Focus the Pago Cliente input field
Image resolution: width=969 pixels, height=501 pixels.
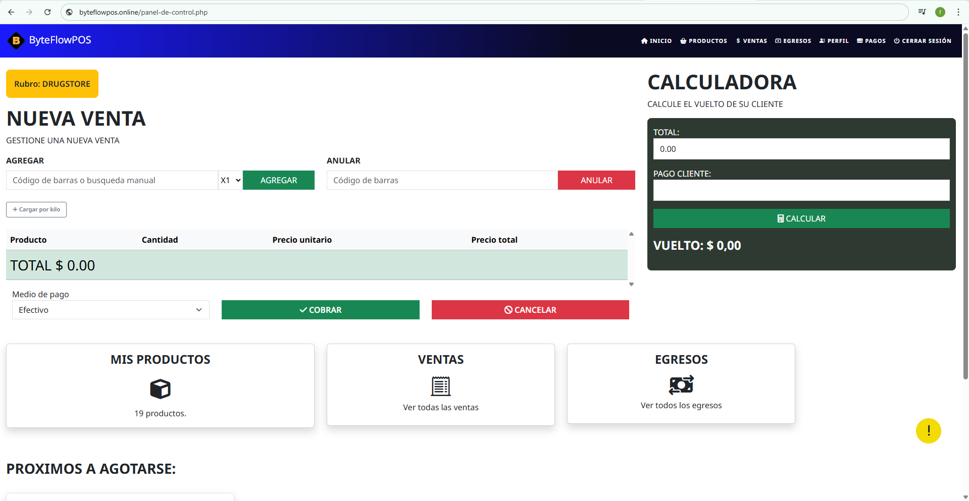801,190
